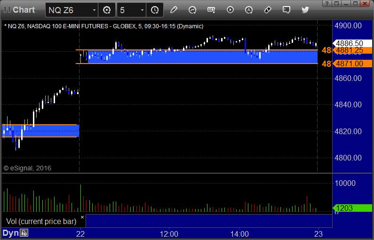Click the 10000 volume axis label

pos(345,183)
